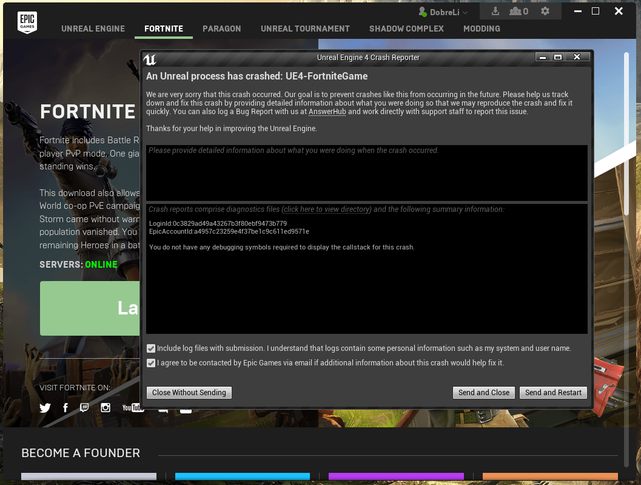Click the EpicAccountId line in crash summary
This screenshot has width=641, height=485.
(x=229, y=232)
